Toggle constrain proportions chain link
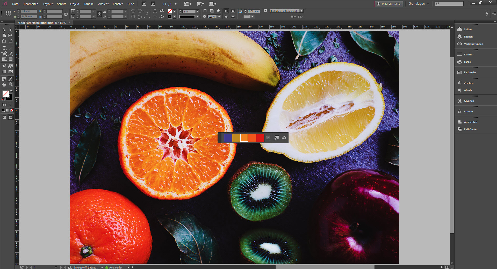Screen dimensions: 497x269 tap(99, 14)
